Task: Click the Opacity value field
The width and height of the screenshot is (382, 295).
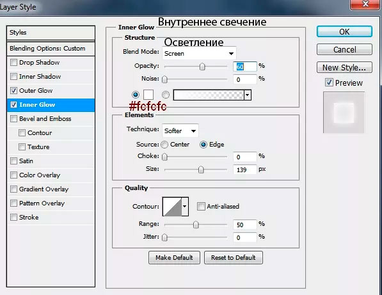Action: coord(245,67)
